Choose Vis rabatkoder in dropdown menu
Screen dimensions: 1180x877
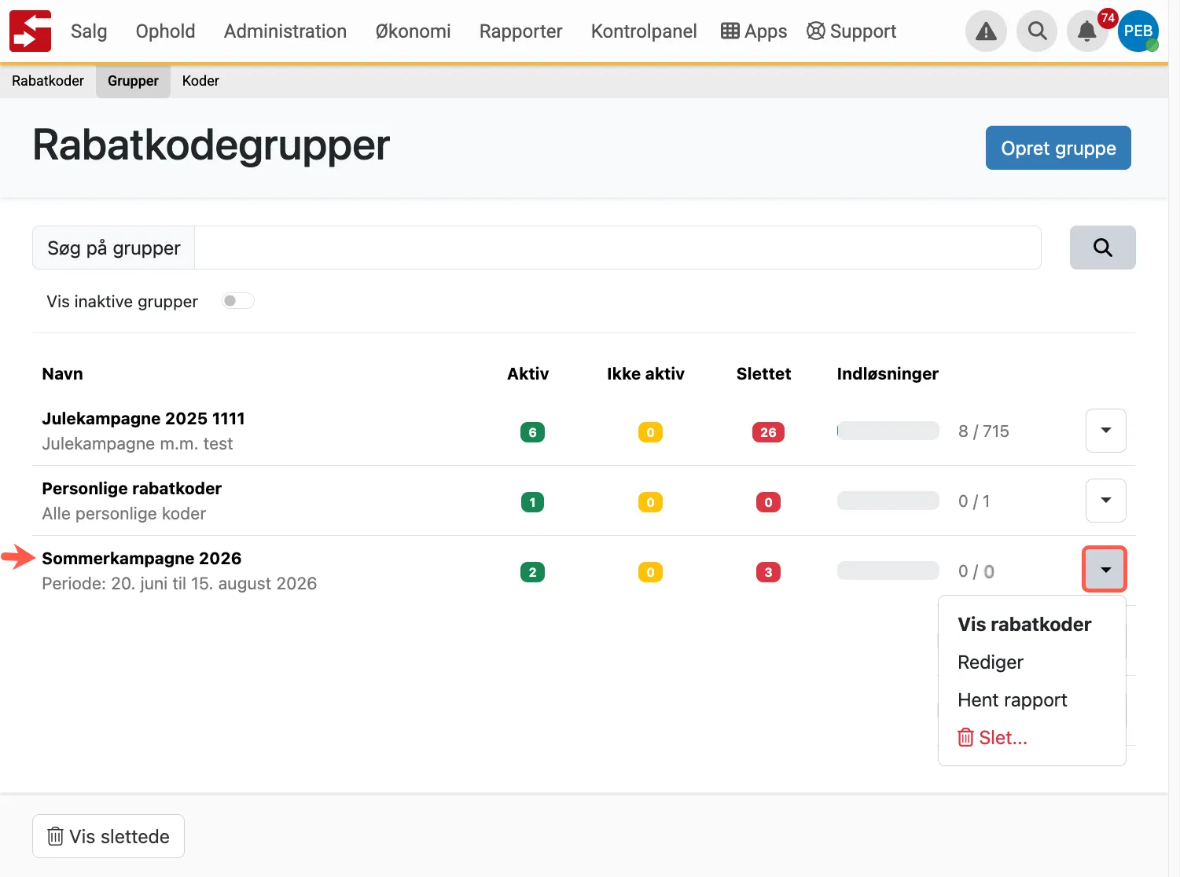click(x=1024, y=625)
